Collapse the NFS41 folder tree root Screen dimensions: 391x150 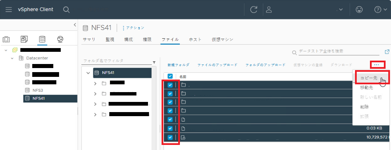(x=88, y=73)
